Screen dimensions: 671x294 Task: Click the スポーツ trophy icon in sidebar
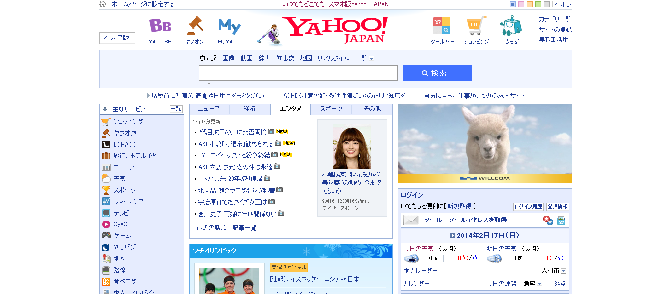coord(106,190)
